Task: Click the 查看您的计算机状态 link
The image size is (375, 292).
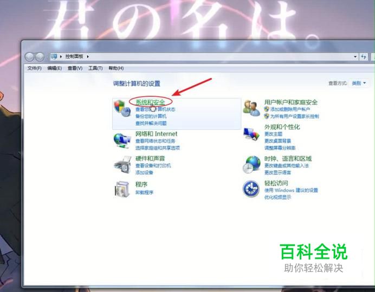Action: pyautogui.click(x=156, y=109)
